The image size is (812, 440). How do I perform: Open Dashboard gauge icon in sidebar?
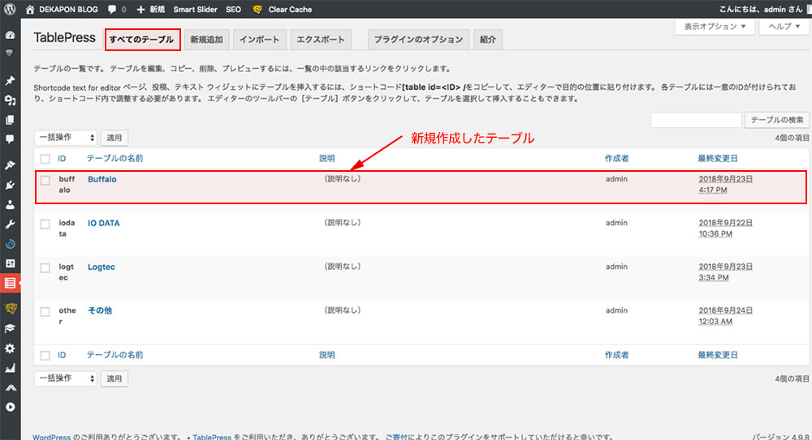10,35
